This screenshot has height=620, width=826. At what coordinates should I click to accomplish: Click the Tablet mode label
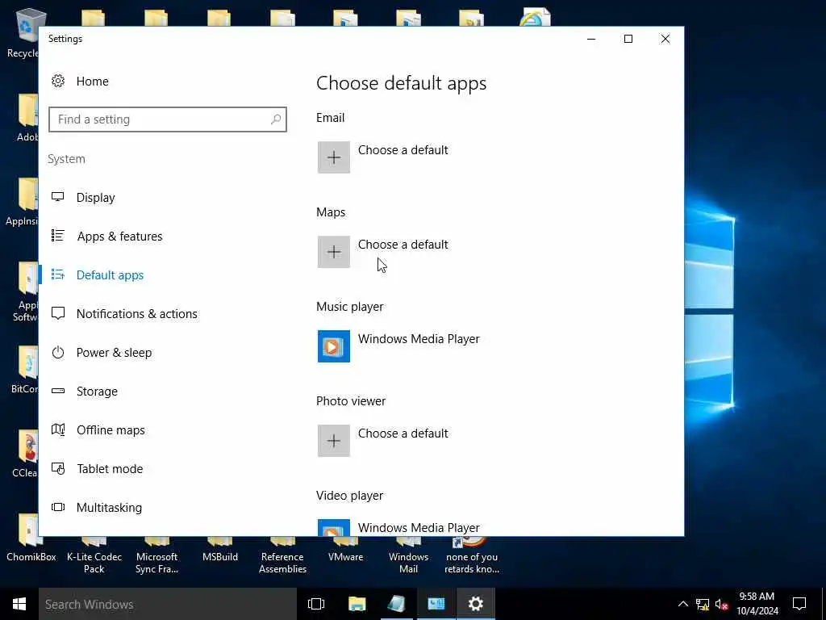pyautogui.click(x=110, y=469)
